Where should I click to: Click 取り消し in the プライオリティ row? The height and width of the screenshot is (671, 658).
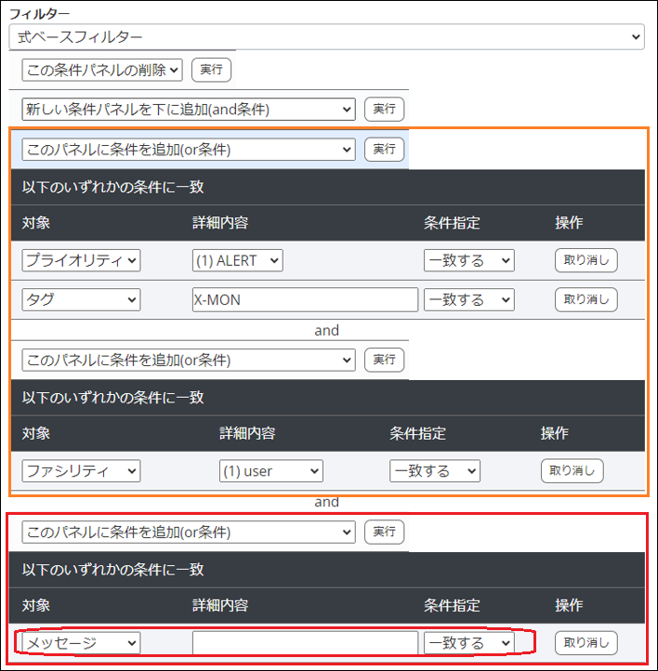click(586, 260)
